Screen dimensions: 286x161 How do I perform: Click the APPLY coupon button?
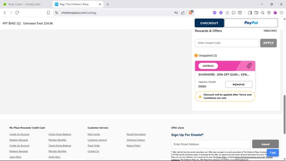coord(268,43)
